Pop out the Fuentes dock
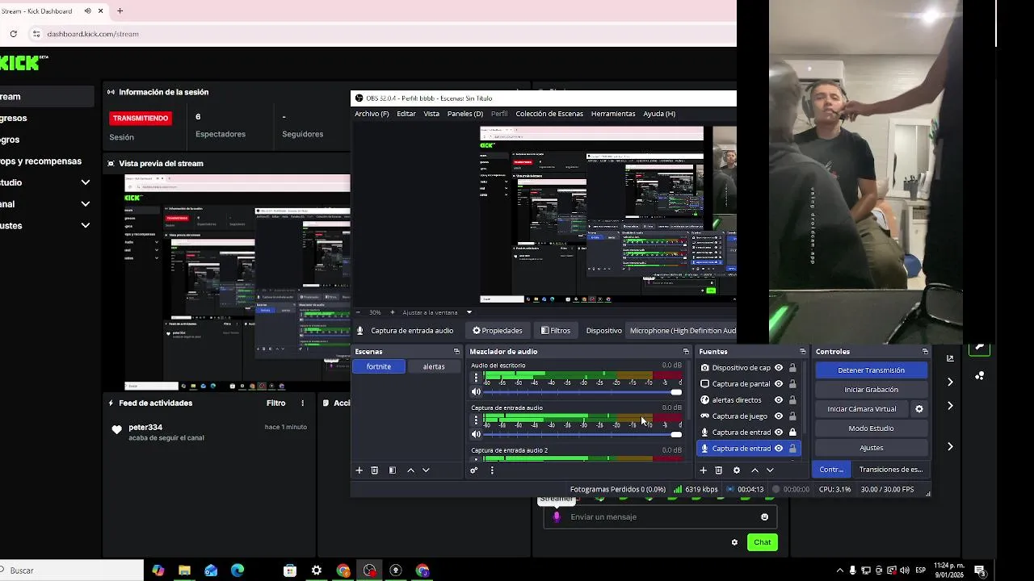 point(802,352)
